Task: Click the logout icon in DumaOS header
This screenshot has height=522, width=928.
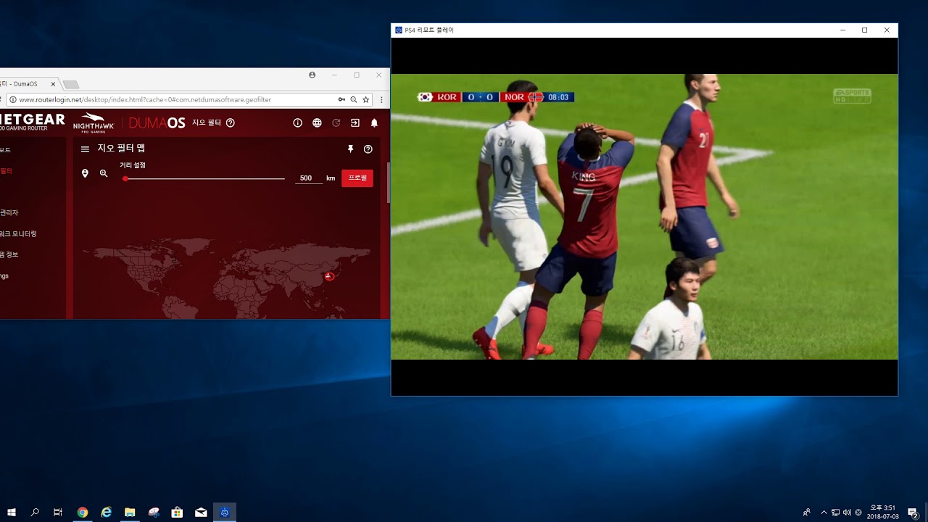Action: (355, 123)
